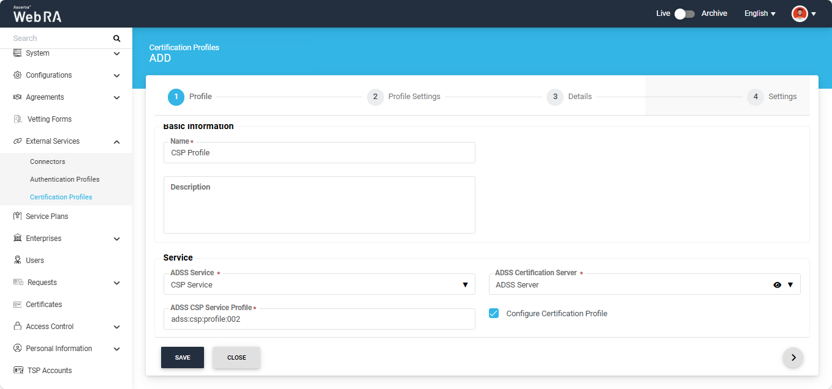Open Service Plans menu label
The height and width of the screenshot is (389, 832).
pyautogui.click(x=47, y=217)
